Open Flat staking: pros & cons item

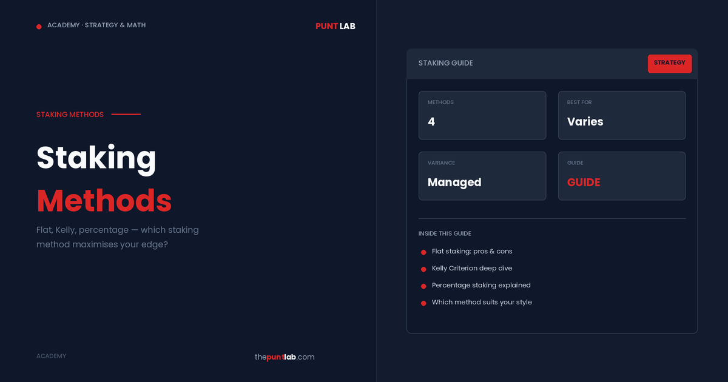[472, 251]
